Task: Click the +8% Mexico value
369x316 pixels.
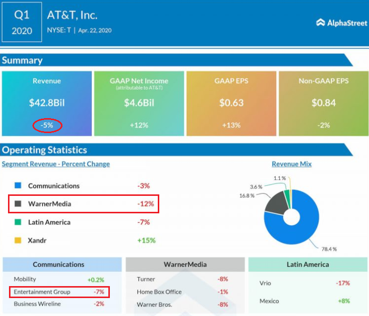Action: point(344,301)
